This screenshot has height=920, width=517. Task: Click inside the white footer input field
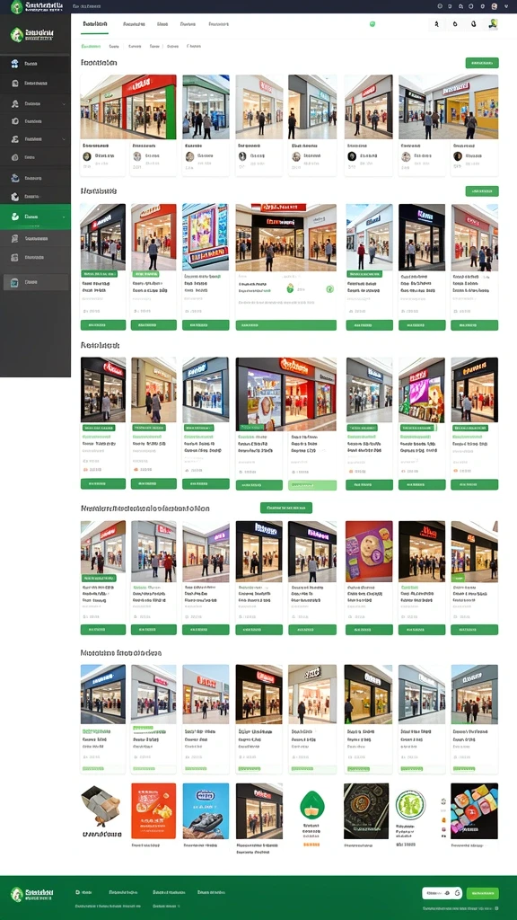point(442,893)
